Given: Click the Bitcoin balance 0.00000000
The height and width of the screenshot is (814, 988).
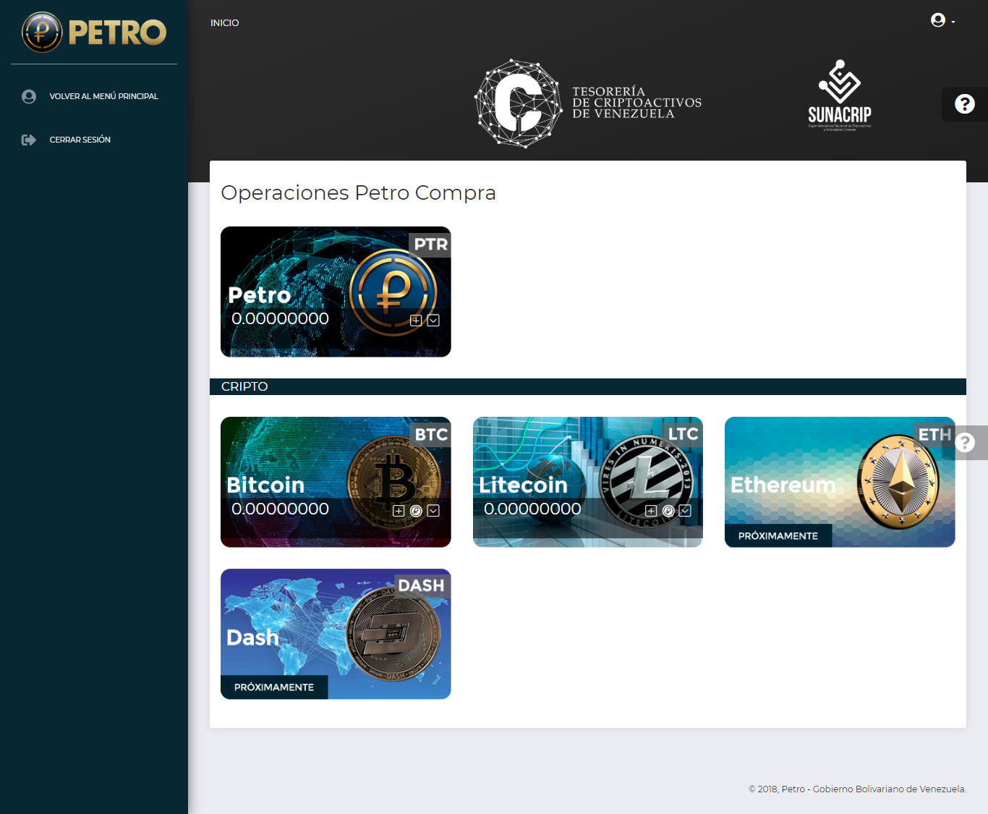Looking at the screenshot, I should tap(280, 509).
